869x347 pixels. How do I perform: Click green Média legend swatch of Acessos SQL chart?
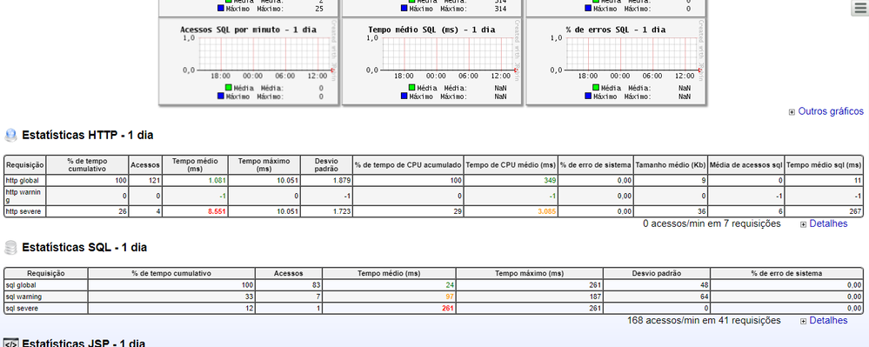[228, 88]
